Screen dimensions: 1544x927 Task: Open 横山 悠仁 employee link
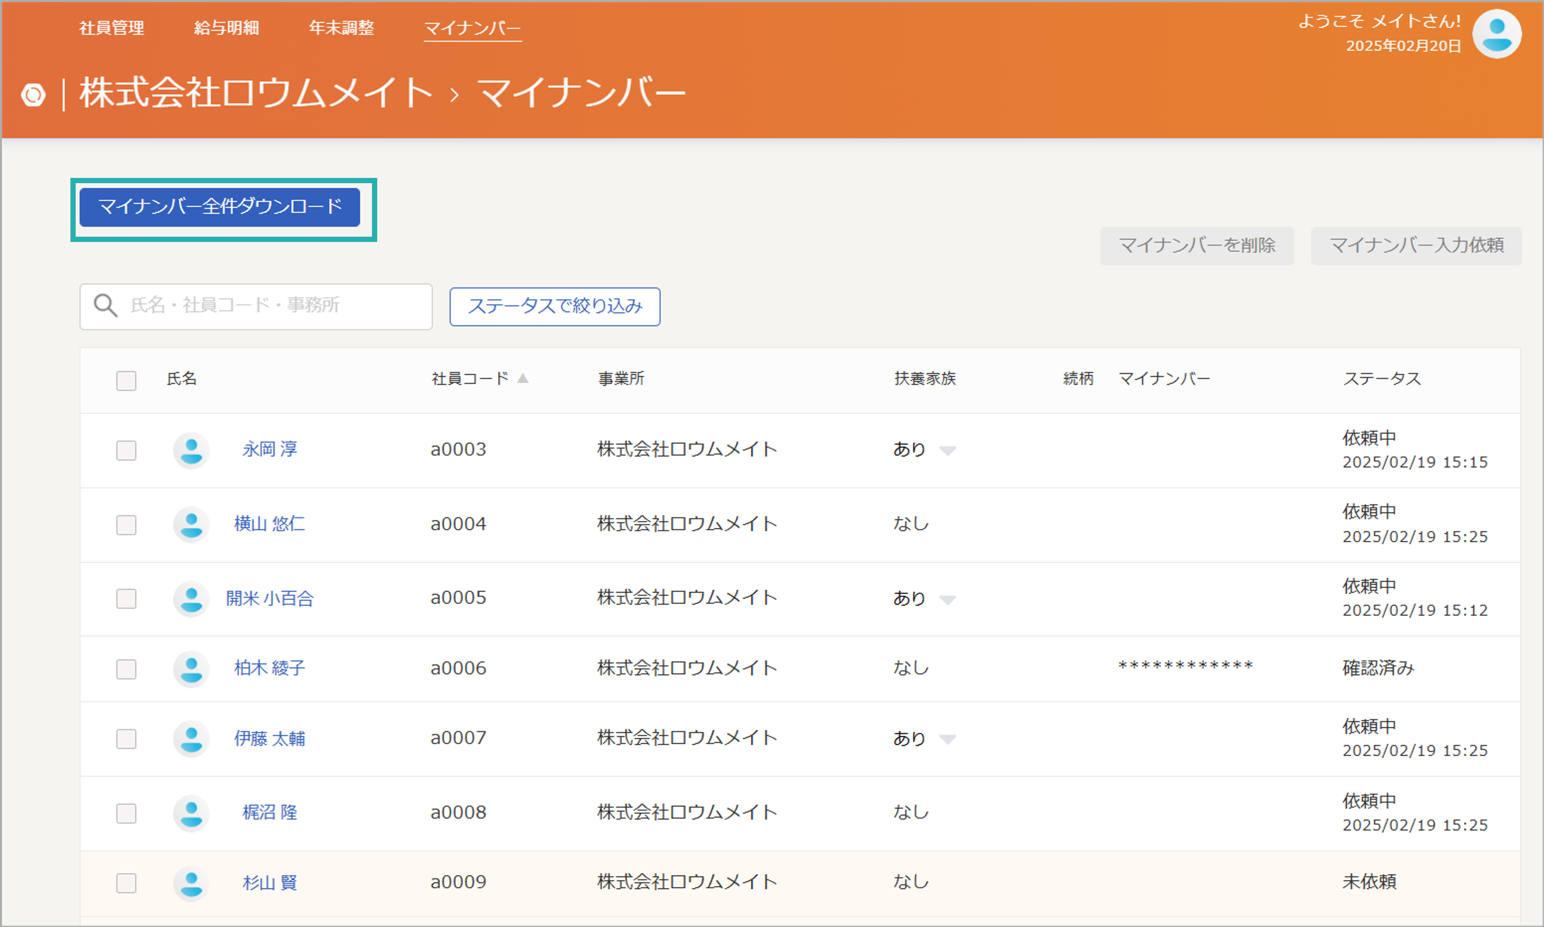pos(270,524)
